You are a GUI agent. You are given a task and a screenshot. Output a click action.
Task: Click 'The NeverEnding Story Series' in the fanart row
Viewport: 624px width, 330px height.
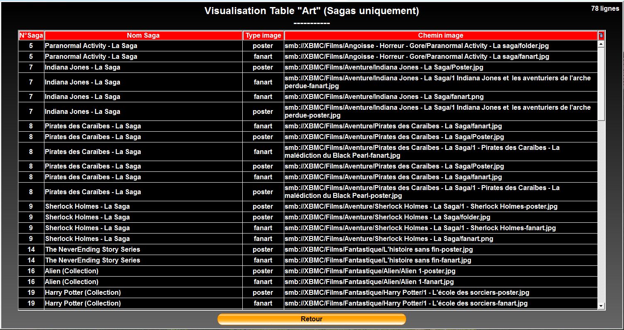tap(93, 260)
